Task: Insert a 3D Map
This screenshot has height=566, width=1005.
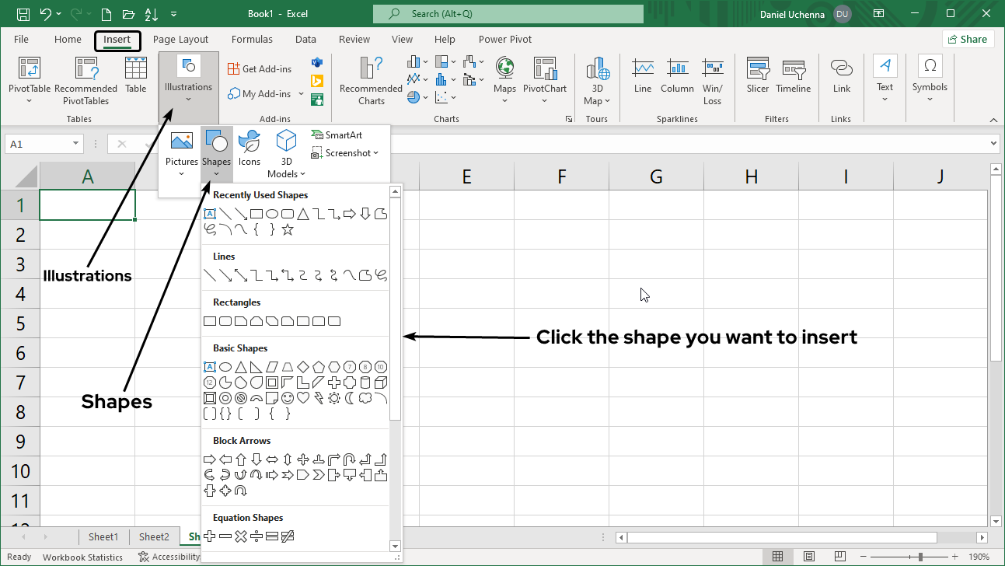Action: click(597, 79)
